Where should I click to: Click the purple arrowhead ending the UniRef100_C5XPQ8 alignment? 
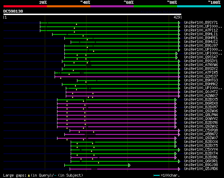(179, 130)
